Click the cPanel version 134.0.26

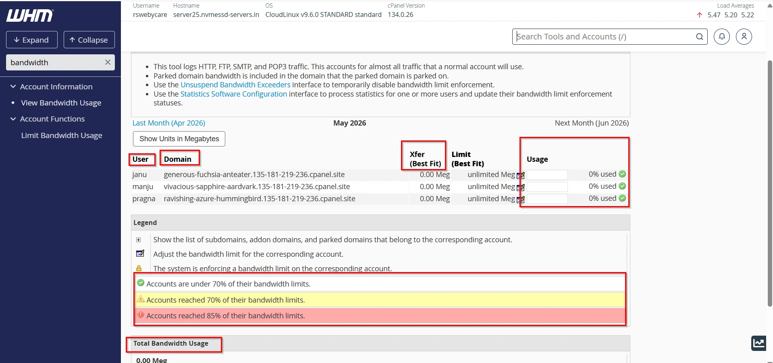click(401, 14)
